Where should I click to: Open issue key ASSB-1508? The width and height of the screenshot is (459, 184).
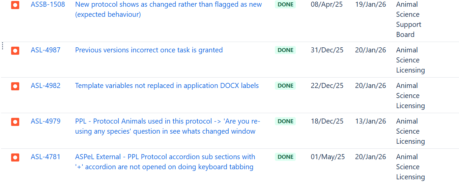pyautogui.click(x=48, y=5)
